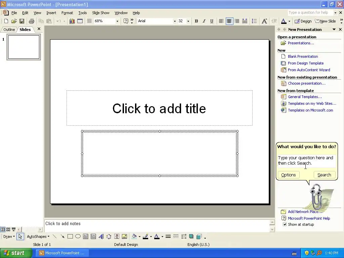This screenshot has width=344, height=258.
Task: Switch to the Outline tab
Action: (x=9, y=30)
